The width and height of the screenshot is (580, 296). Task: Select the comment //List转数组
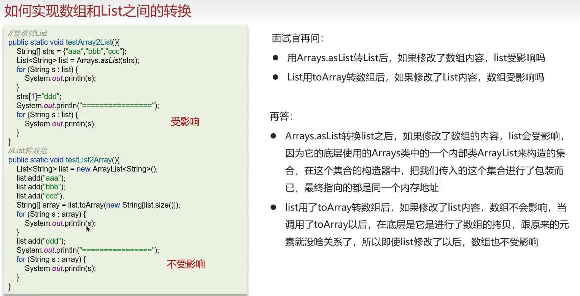pos(28,151)
